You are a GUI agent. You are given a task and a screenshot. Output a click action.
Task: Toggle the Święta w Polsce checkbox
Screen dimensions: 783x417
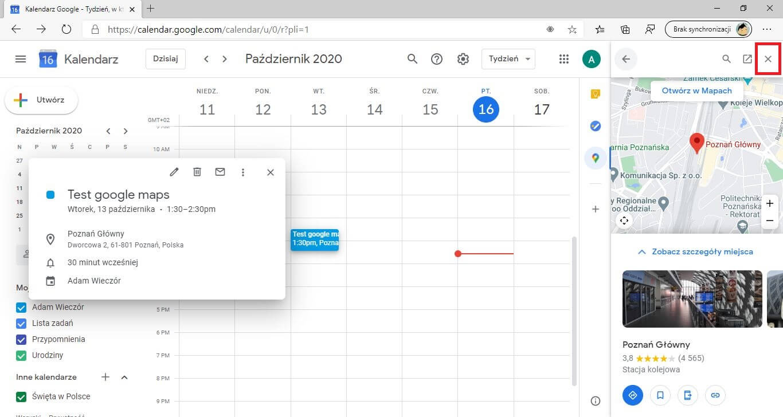point(22,397)
